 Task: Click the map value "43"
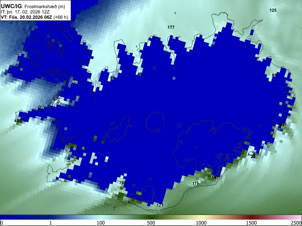(140, 74)
